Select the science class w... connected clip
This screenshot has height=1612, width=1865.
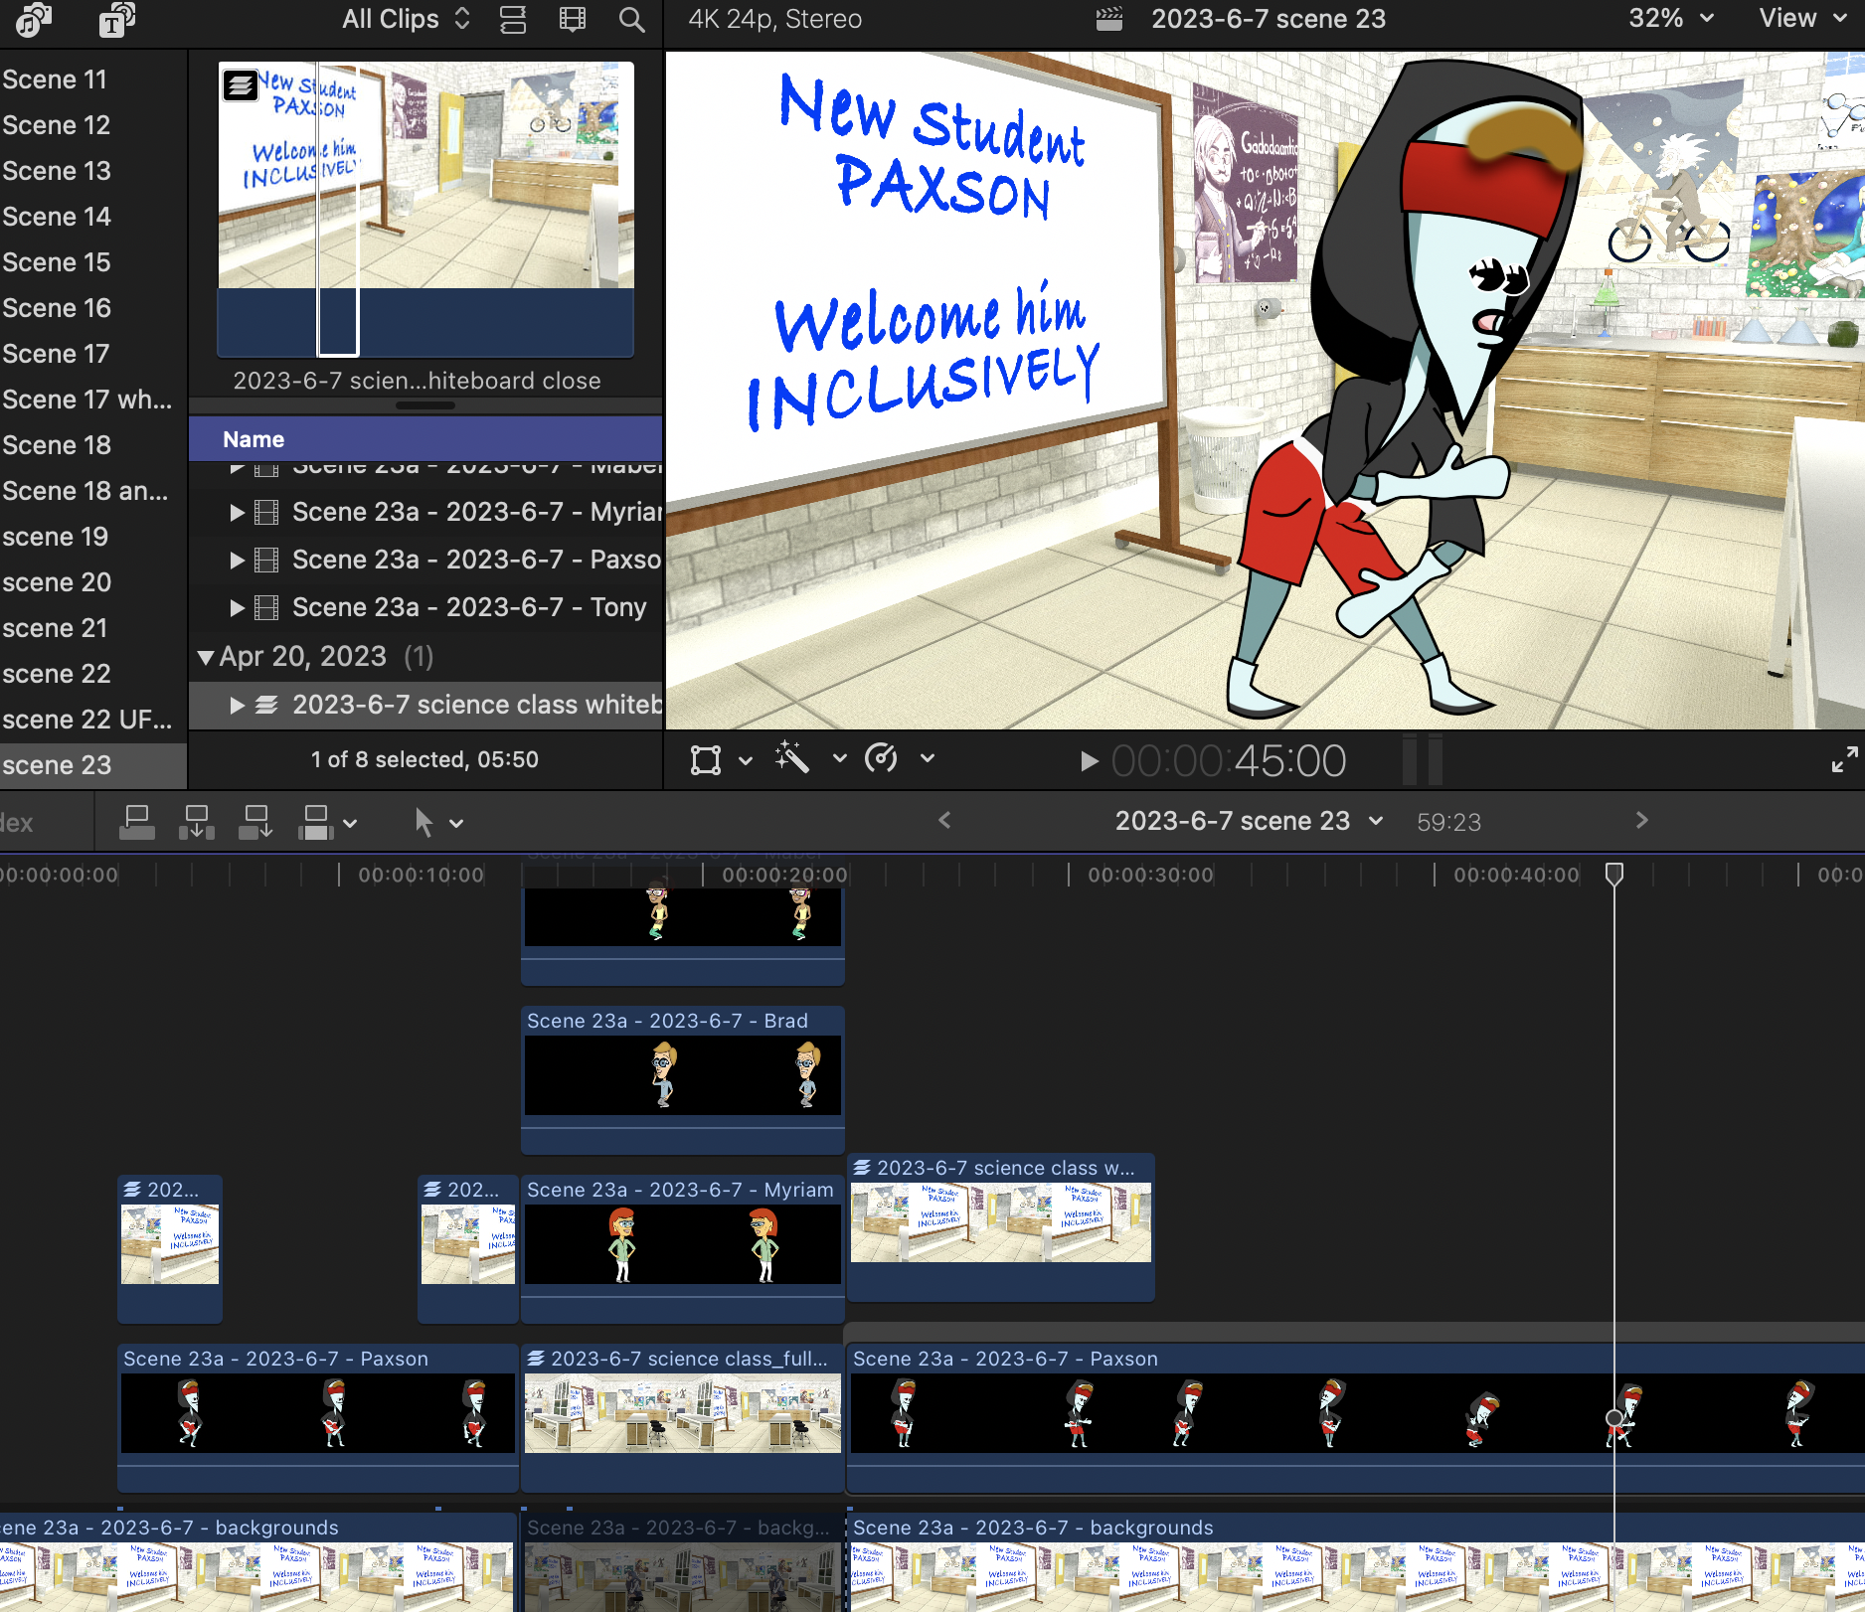tap(1001, 1227)
